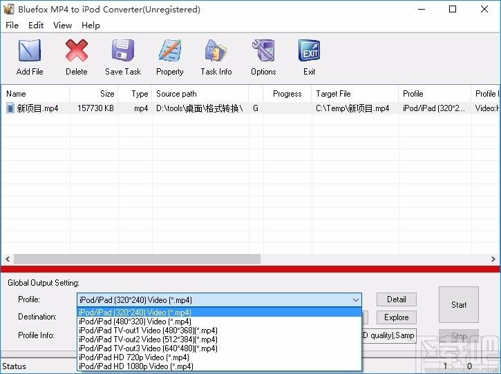This screenshot has height=374, width=501.
Task: Click the Explore button
Action: [396, 317]
